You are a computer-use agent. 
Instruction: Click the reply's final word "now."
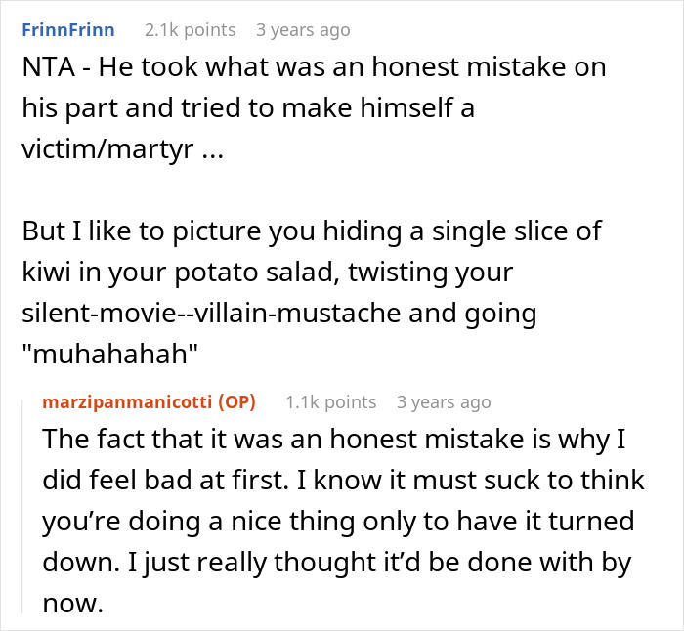(72, 605)
